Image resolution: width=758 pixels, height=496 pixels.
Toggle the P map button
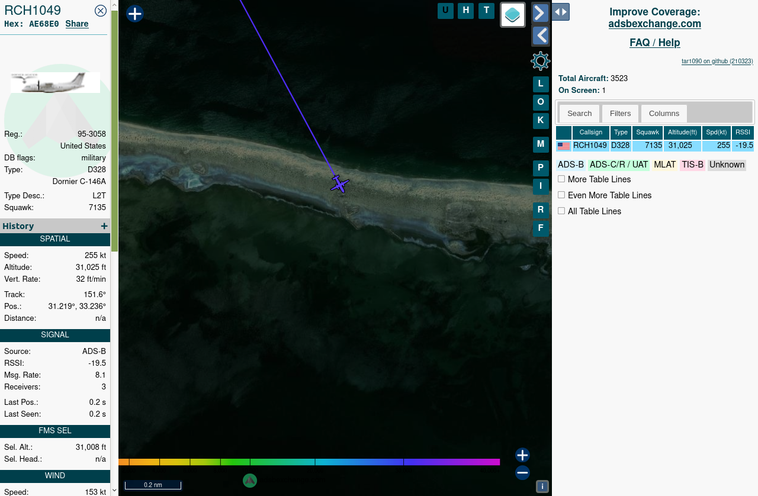(x=541, y=168)
